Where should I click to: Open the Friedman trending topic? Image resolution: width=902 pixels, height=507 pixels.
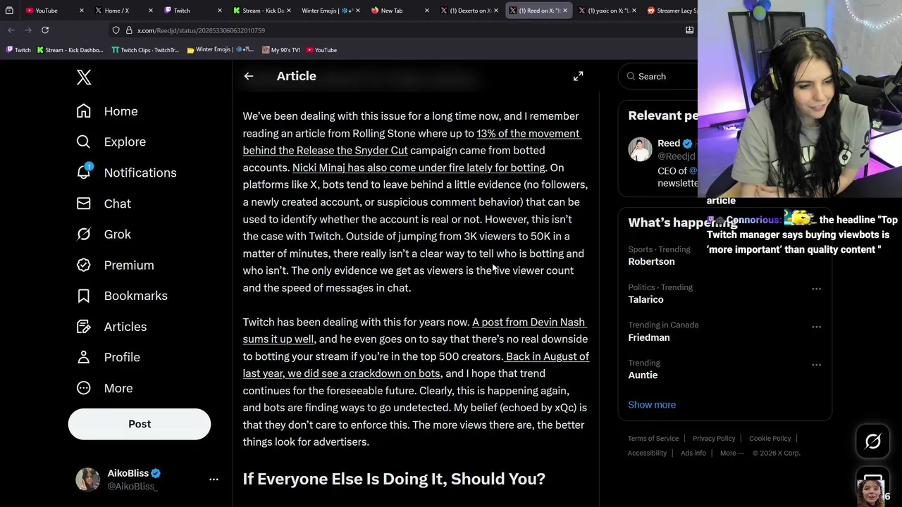(x=649, y=337)
